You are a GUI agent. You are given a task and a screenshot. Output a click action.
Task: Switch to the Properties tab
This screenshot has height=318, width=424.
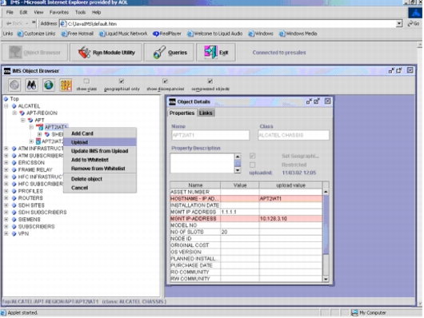(182, 113)
